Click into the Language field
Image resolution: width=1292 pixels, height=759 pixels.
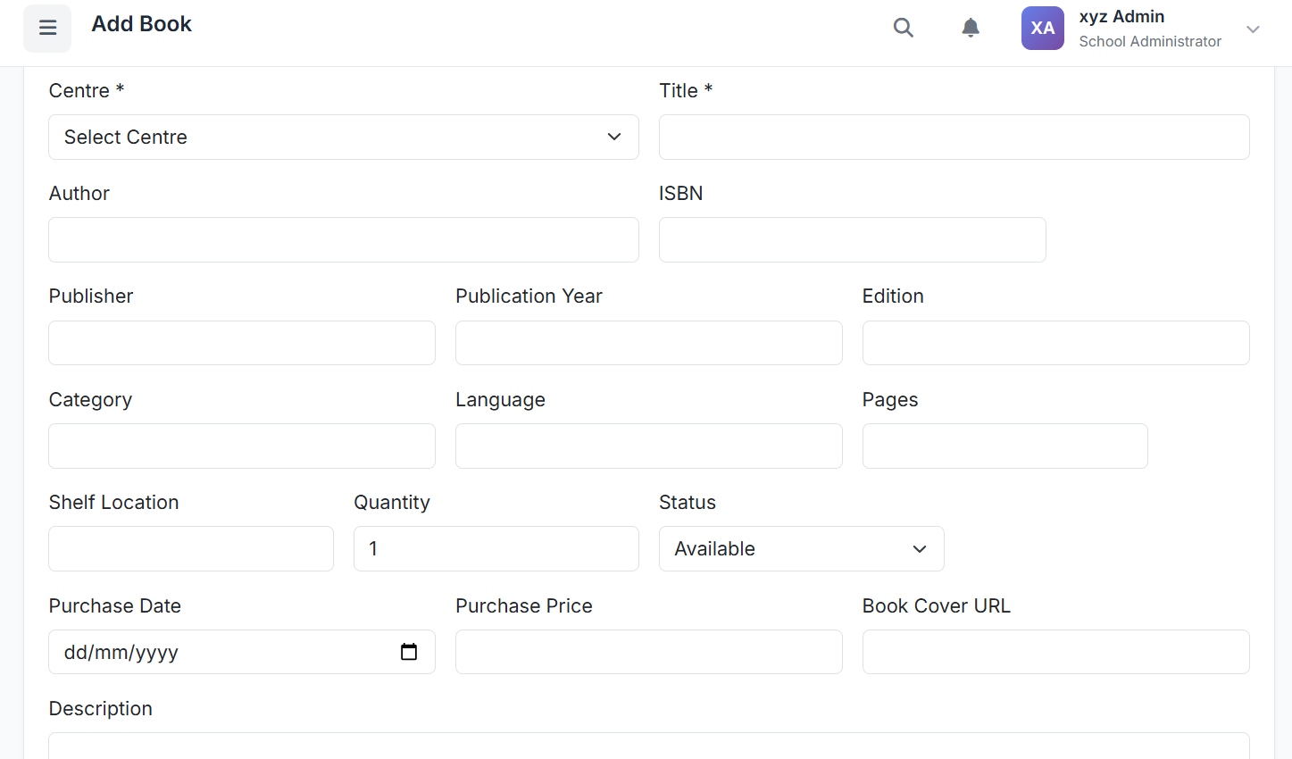648,446
